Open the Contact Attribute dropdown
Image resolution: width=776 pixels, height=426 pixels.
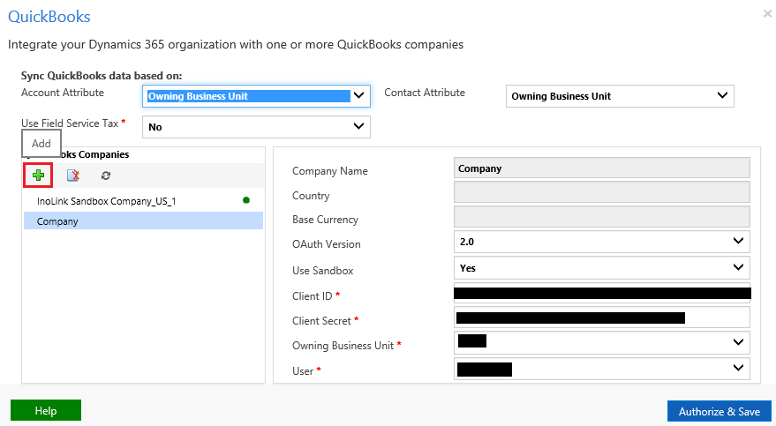coord(620,96)
